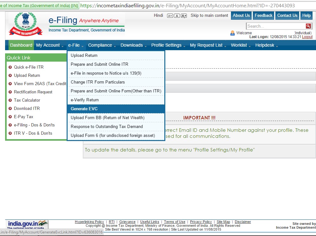The width and height of the screenshot is (316, 236).
Task: Switch language to Hindi
Action: tap(158, 16)
